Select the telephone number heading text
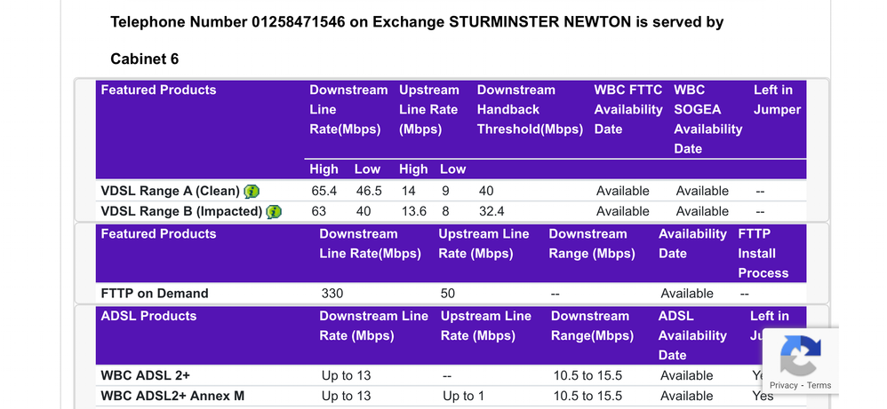 click(x=416, y=22)
